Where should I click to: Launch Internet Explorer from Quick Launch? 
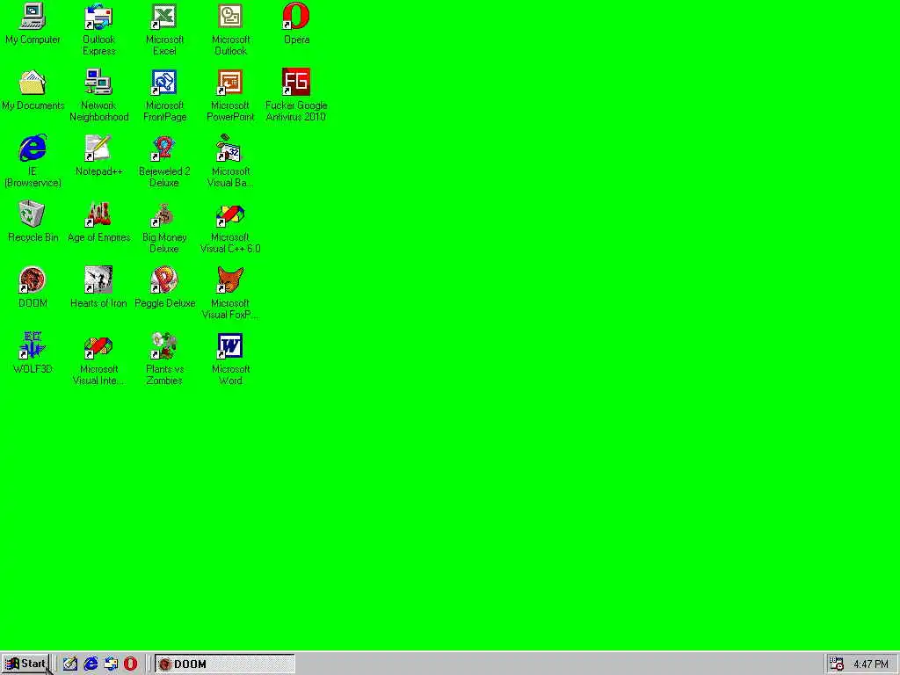[x=91, y=664]
